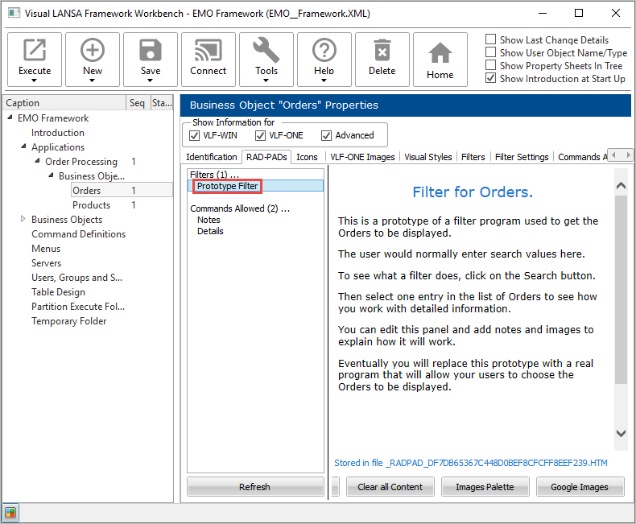Select Products in the tree

[x=91, y=205]
